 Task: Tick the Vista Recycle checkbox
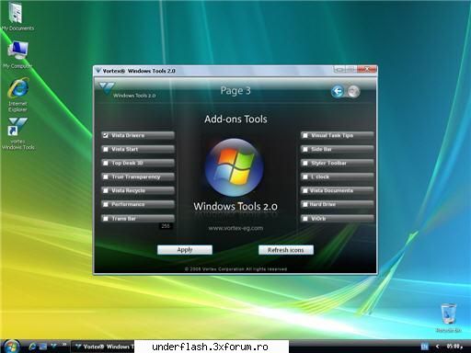(106, 190)
